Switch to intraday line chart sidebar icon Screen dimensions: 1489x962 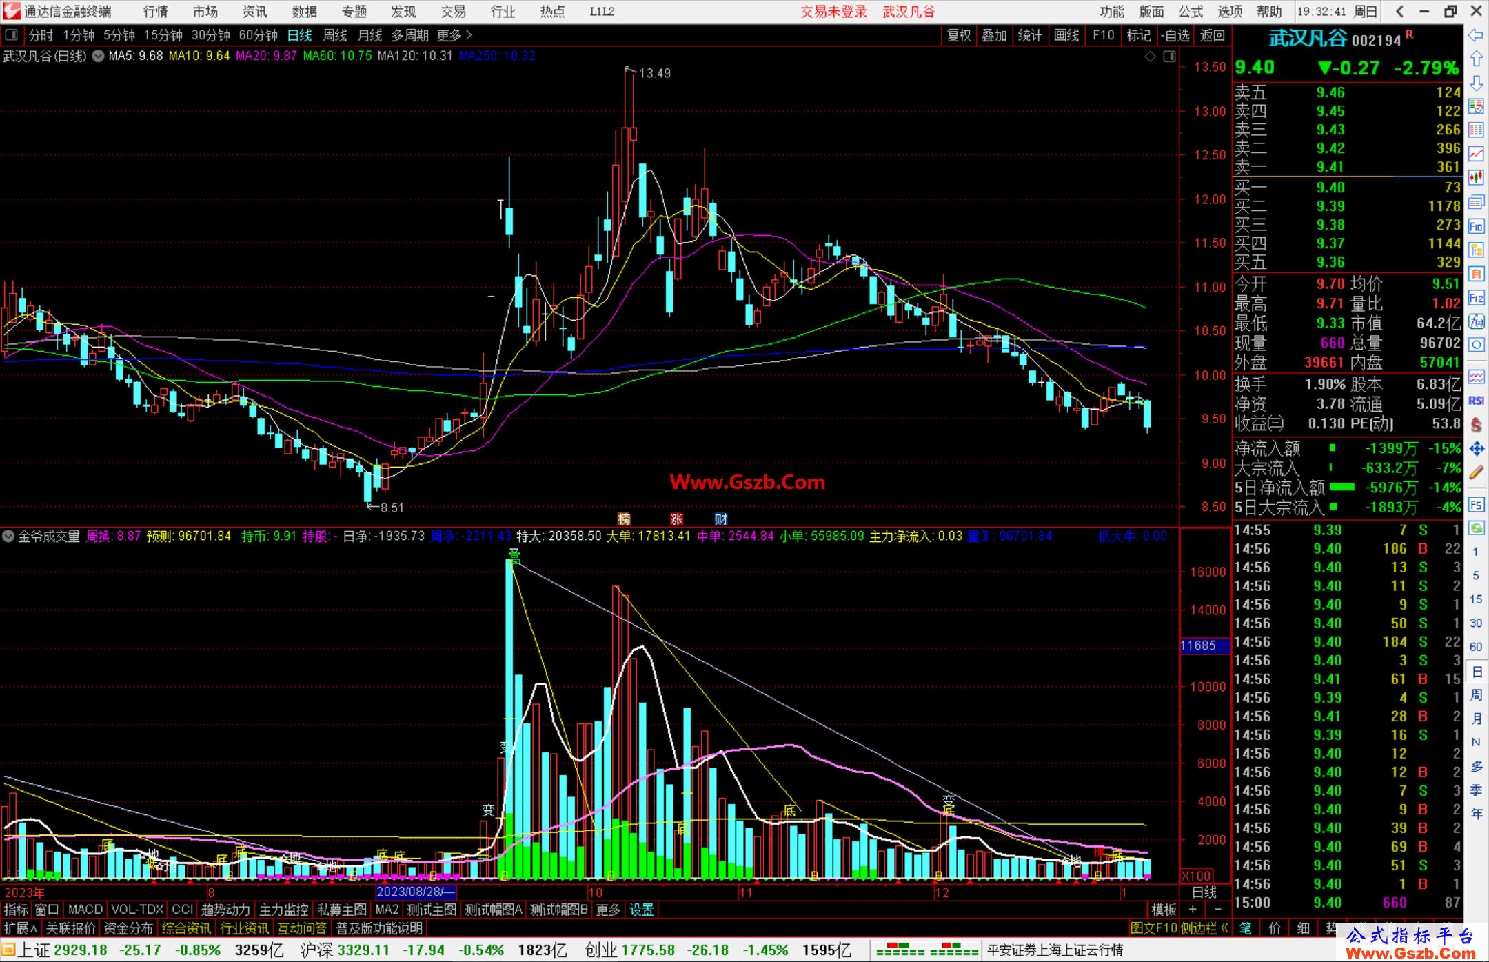point(1476,154)
